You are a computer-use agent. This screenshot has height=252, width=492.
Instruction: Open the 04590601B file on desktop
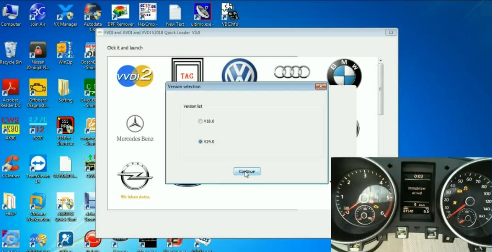coord(65,166)
